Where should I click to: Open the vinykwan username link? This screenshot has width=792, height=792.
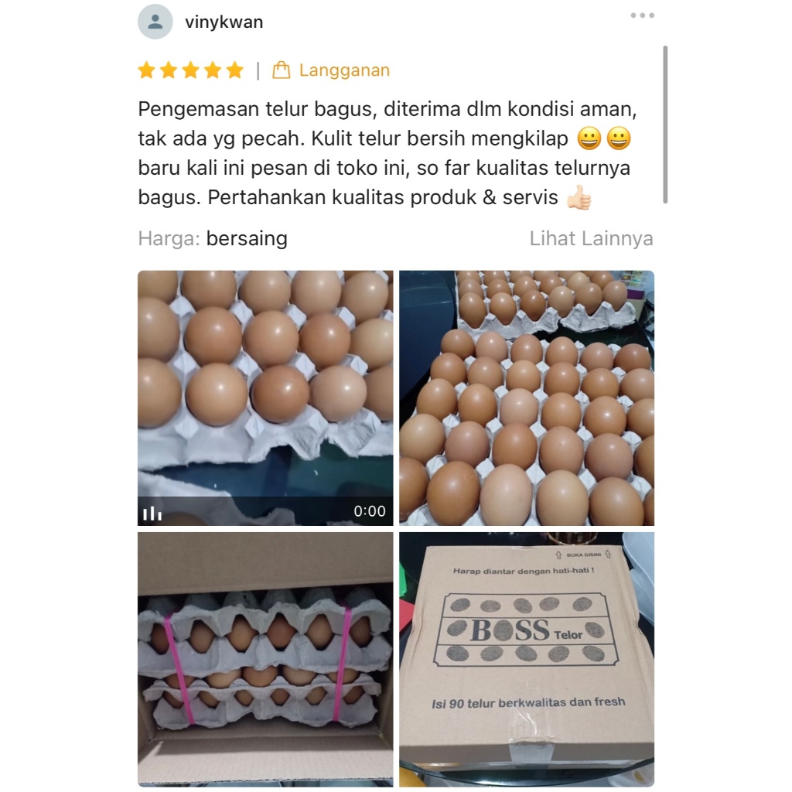(224, 22)
